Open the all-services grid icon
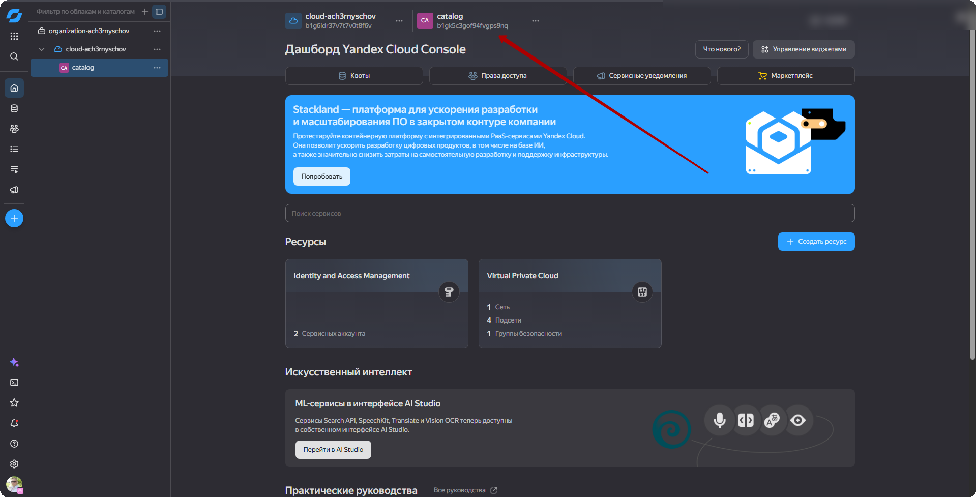This screenshot has width=976, height=497. click(x=14, y=36)
